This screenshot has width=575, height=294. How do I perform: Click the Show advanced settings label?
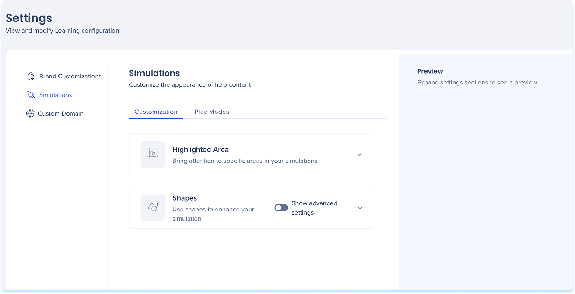click(314, 208)
